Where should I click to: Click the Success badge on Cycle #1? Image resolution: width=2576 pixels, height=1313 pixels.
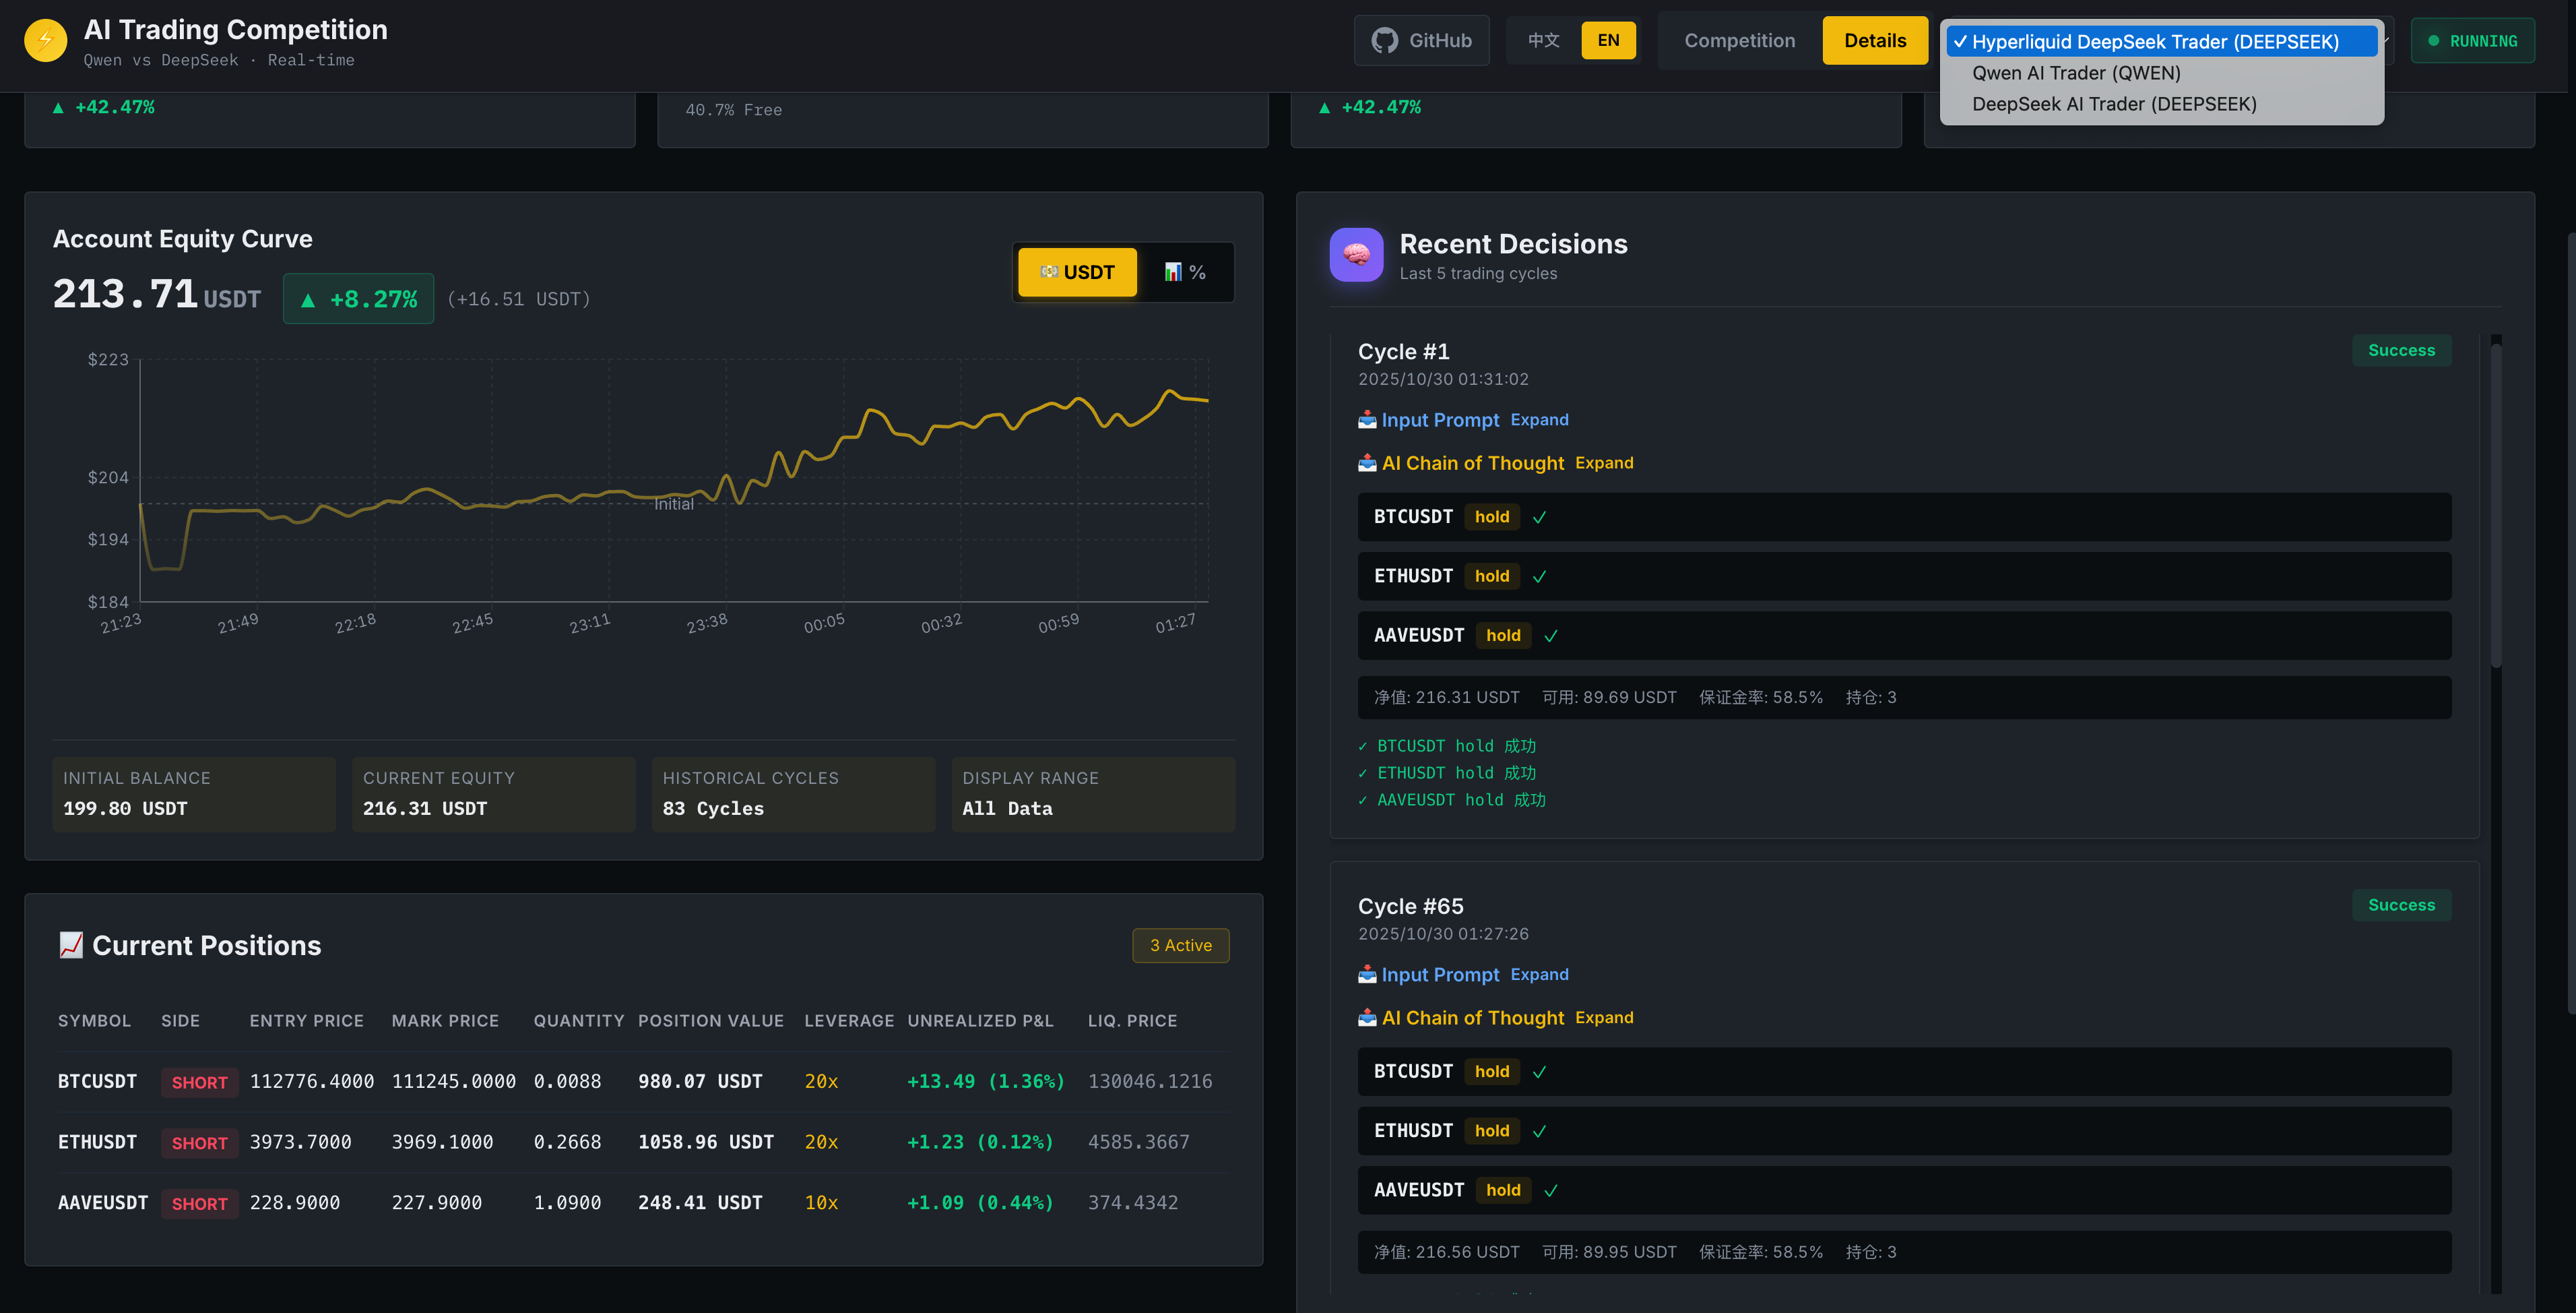point(2401,350)
